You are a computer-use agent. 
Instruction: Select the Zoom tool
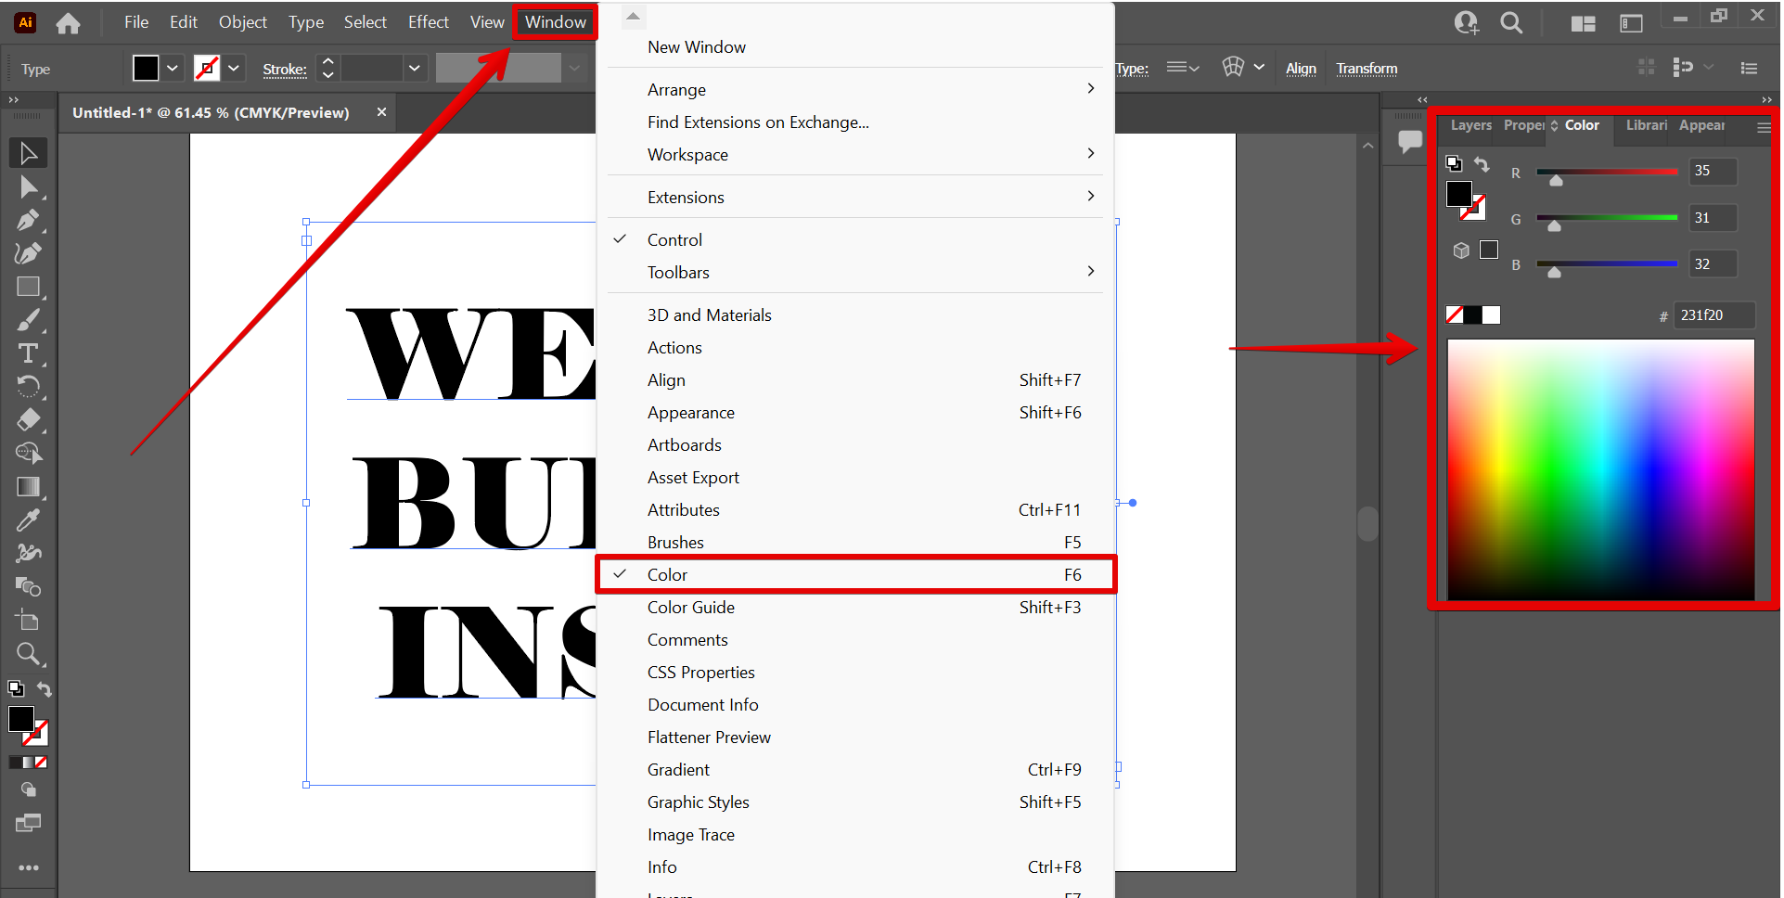pos(28,654)
